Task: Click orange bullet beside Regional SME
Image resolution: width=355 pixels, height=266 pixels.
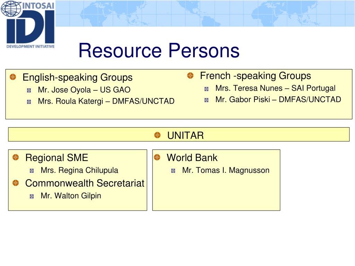Action: pos(16,157)
